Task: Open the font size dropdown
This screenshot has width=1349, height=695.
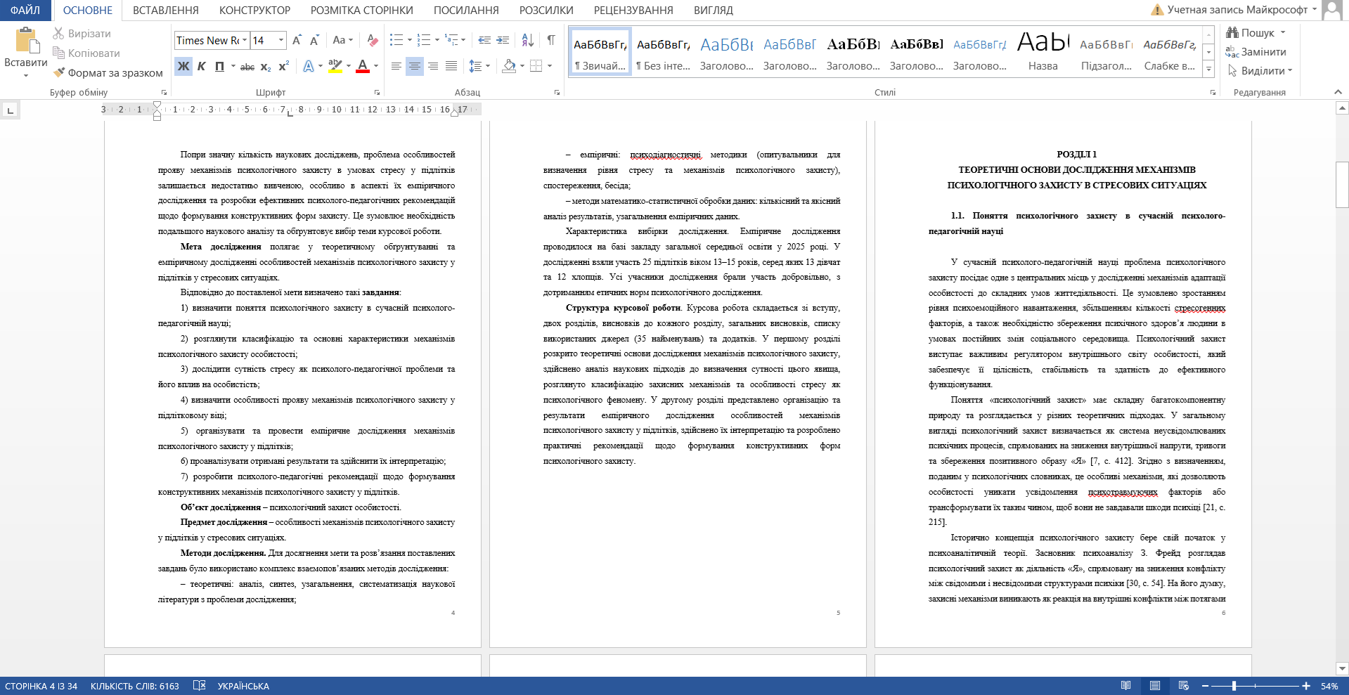Action: tap(281, 40)
